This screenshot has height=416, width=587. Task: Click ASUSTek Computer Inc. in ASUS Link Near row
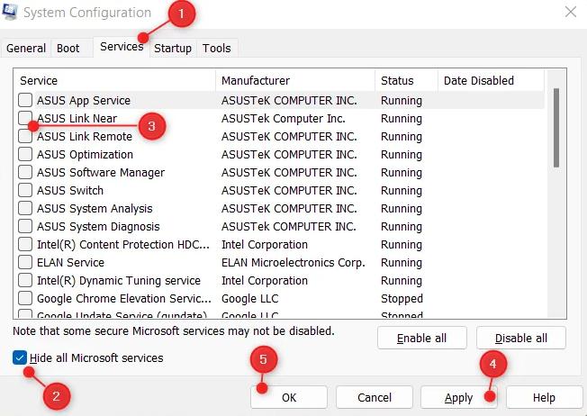tap(284, 118)
